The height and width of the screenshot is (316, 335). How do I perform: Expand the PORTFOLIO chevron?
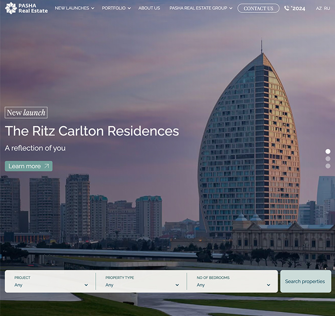(129, 8)
